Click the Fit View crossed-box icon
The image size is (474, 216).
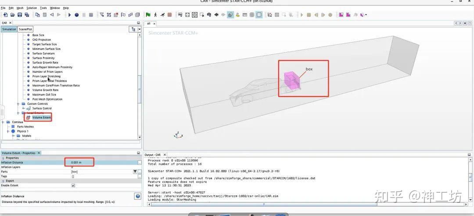coord(195,15)
